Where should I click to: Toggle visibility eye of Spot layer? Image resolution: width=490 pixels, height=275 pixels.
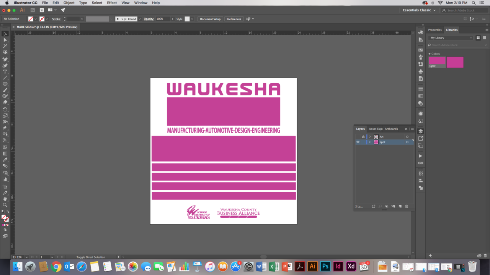pos(358,142)
